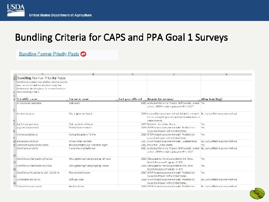Viewport: 269px width, 202px height.
Task: Select spreadsheet column C header
Action: coord(133,74)
